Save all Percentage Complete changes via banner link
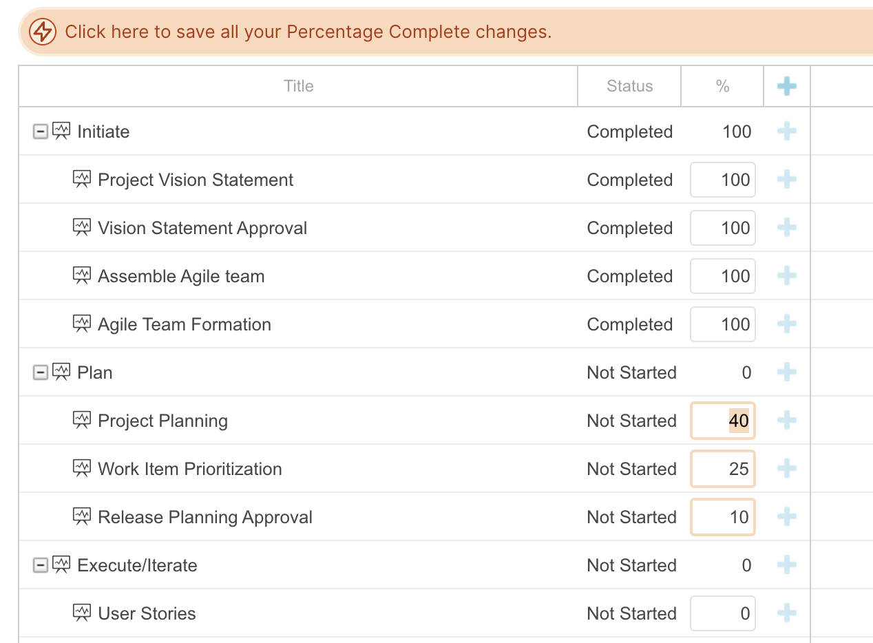 (308, 32)
